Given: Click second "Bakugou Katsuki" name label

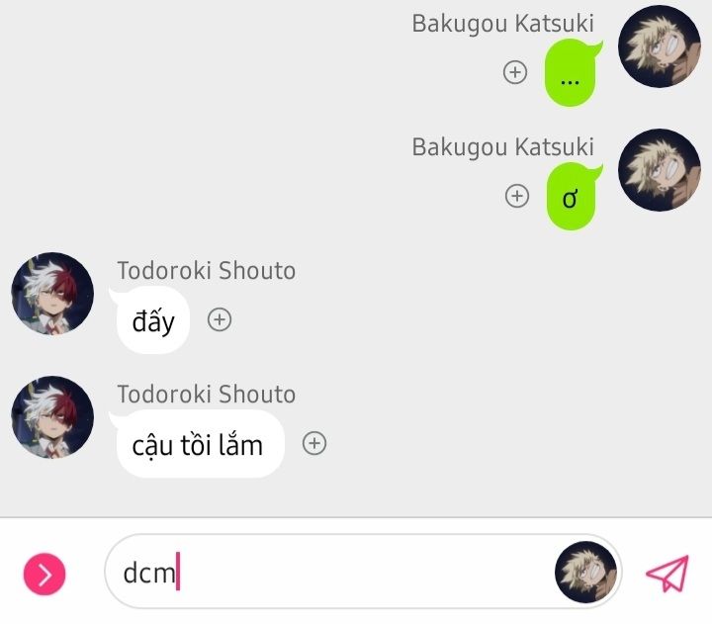Looking at the screenshot, I should point(502,147).
